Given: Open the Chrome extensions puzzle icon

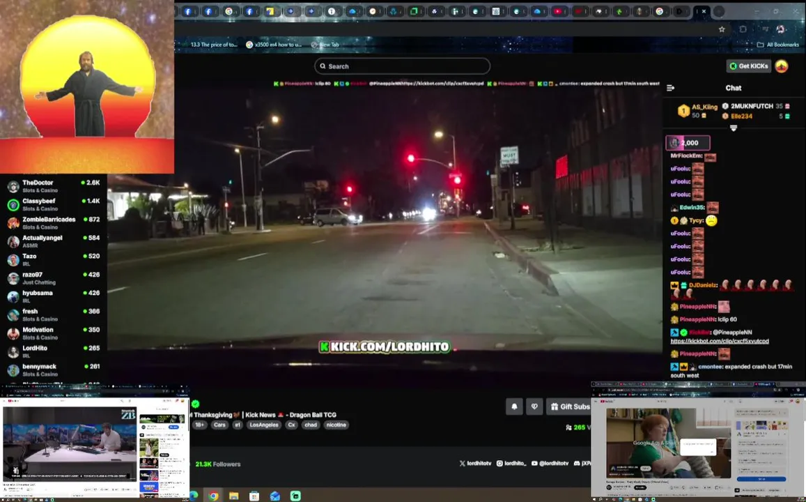Looking at the screenshot, I should tap(743, 29).
